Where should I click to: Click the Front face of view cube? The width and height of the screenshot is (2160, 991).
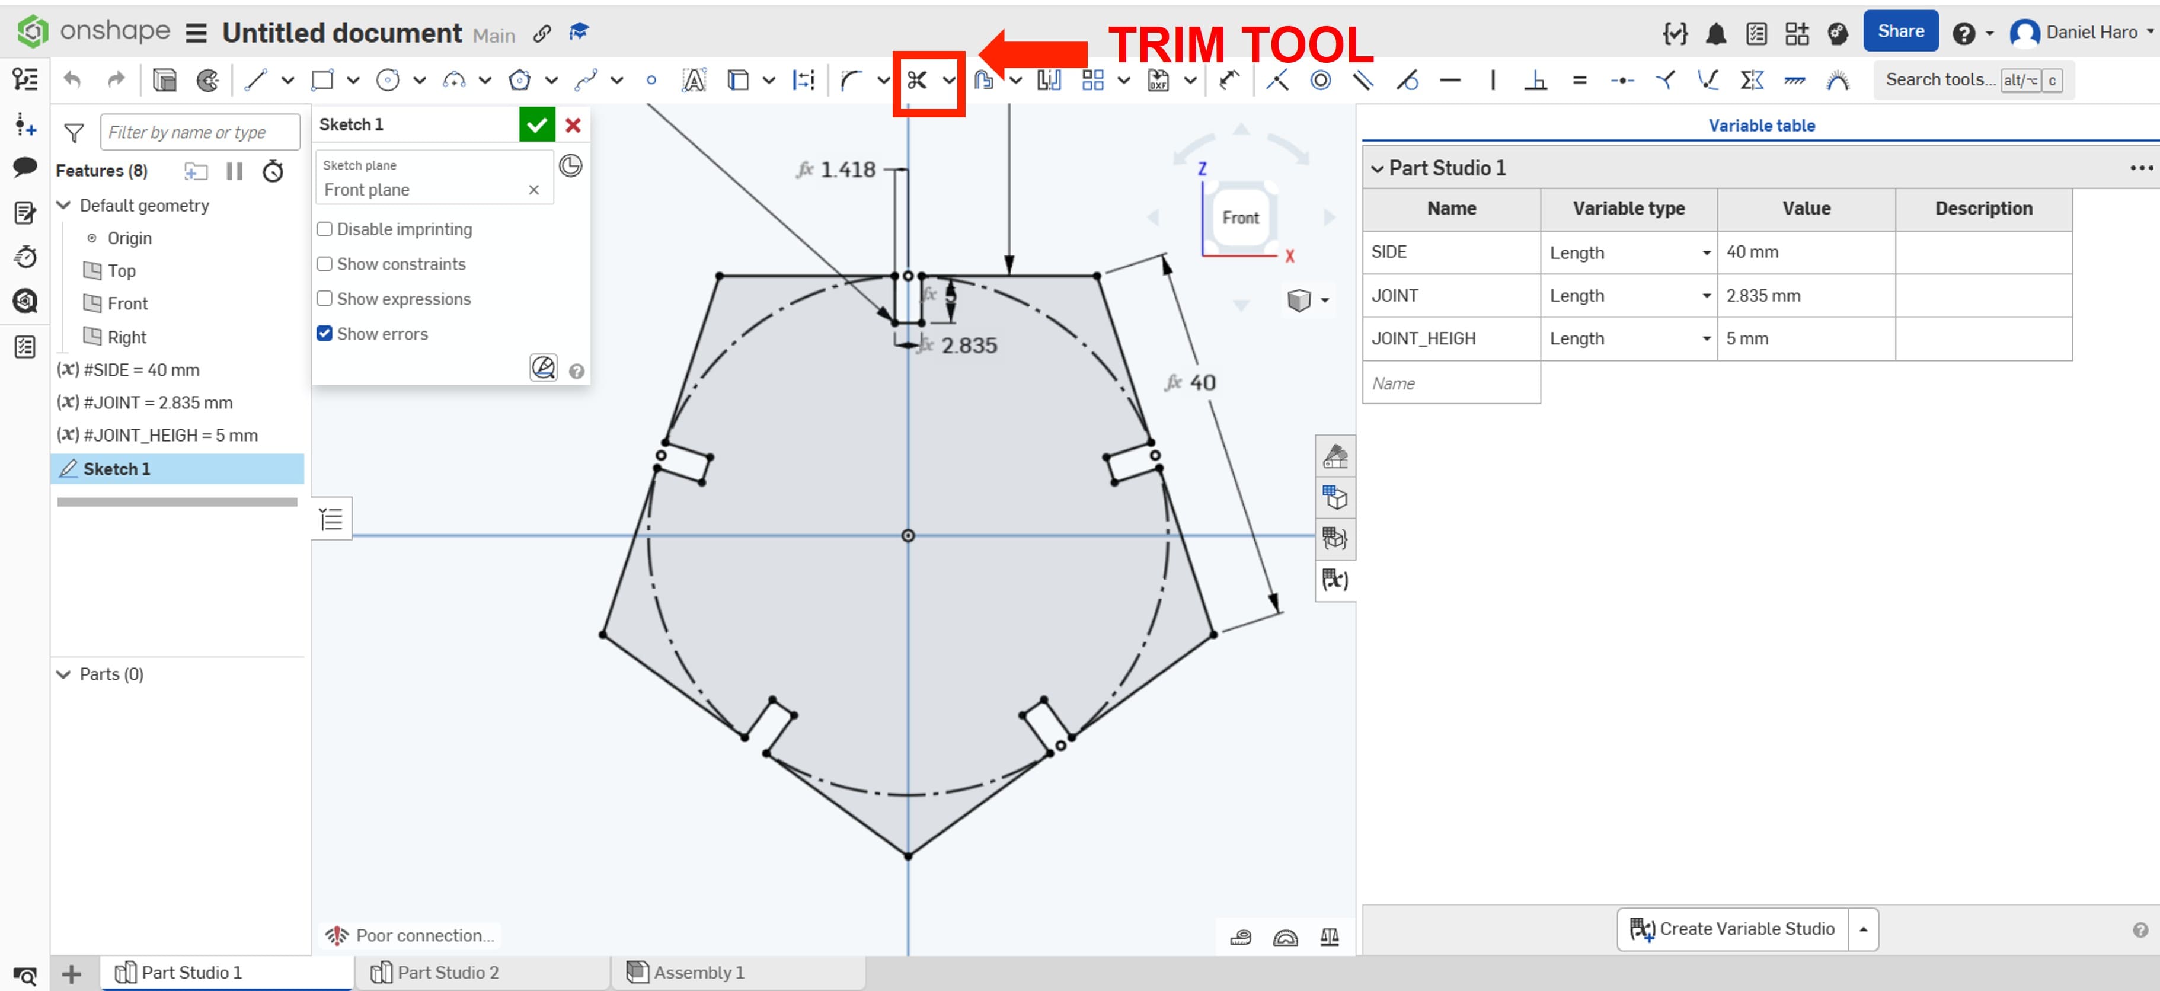click(1240, 218)
